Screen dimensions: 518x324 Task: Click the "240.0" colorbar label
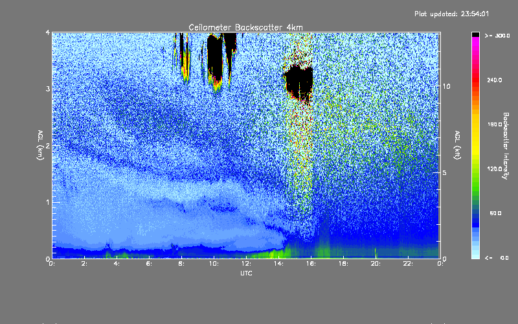pyautogui.click(x=495, y=80)
